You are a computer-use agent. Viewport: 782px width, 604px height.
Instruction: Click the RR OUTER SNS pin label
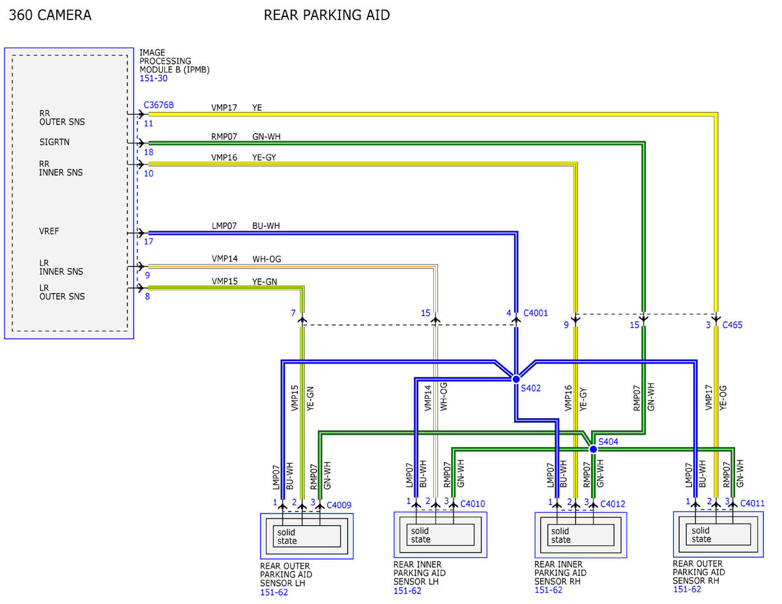pyautogui.click(x=62, y=117)
